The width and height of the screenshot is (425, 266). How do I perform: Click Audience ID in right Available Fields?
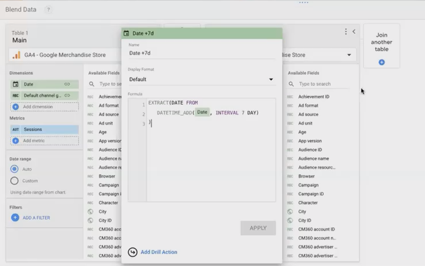[310, 149]
